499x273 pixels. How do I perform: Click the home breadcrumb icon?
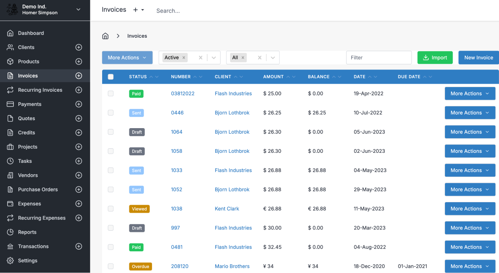[105, 36]
